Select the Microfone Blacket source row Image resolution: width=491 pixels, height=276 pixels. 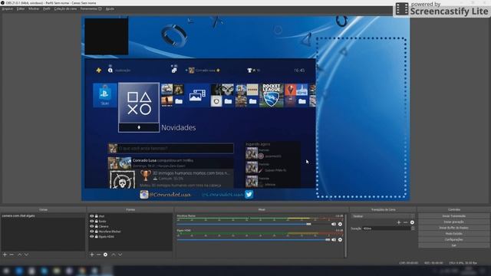[130, 232]
